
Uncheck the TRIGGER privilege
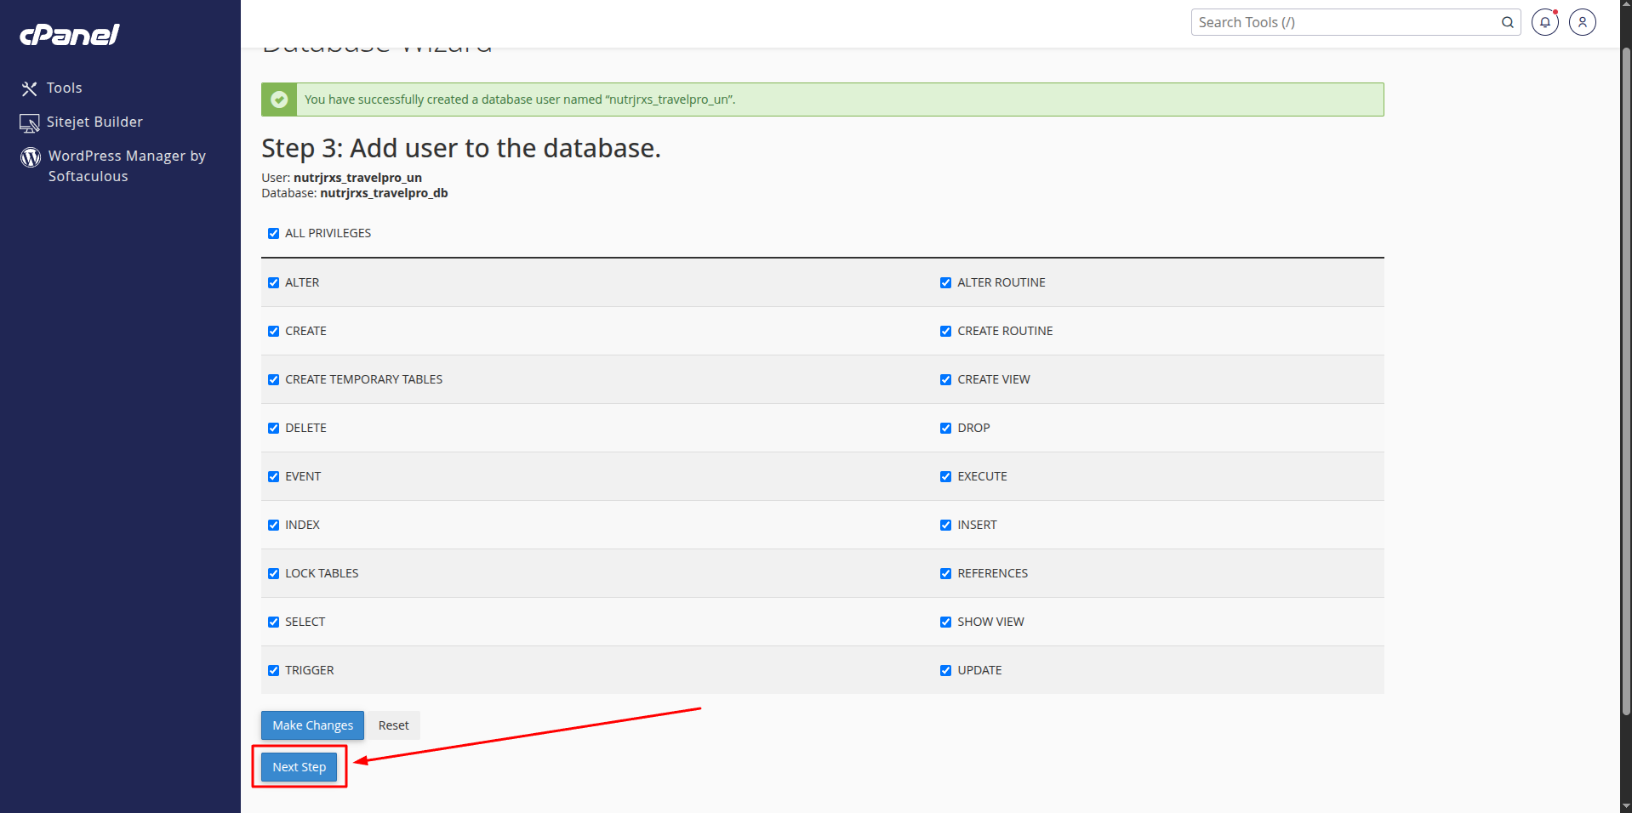tap(273, 670)
